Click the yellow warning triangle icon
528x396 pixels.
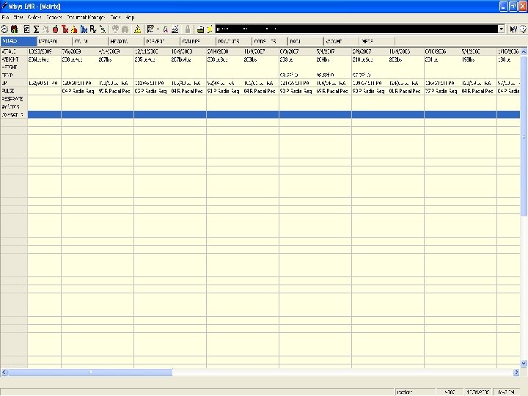(137, 29)
